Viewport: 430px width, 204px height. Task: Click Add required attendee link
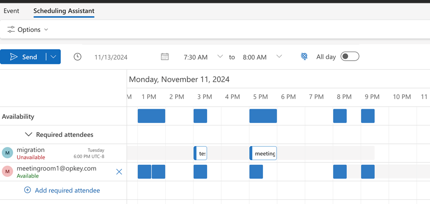tap(67, 190)
